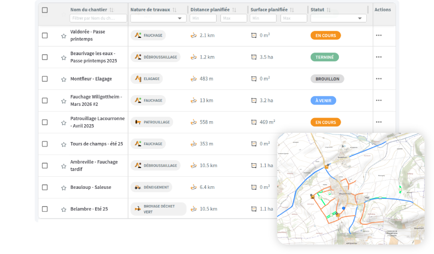Click the Min field under Distance planifiée

[x=203, y=18]
